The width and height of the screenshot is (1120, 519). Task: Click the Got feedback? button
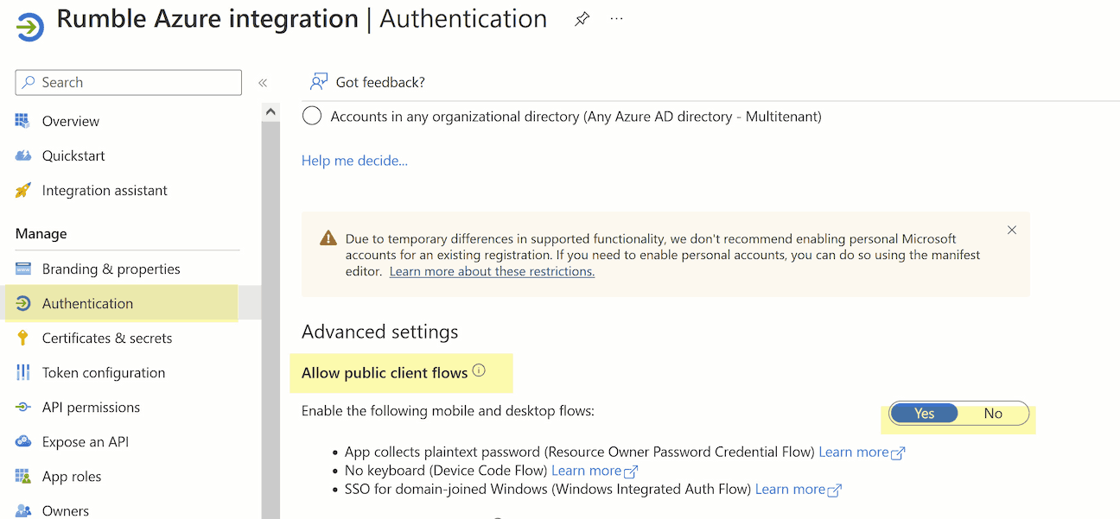point(367,82)
